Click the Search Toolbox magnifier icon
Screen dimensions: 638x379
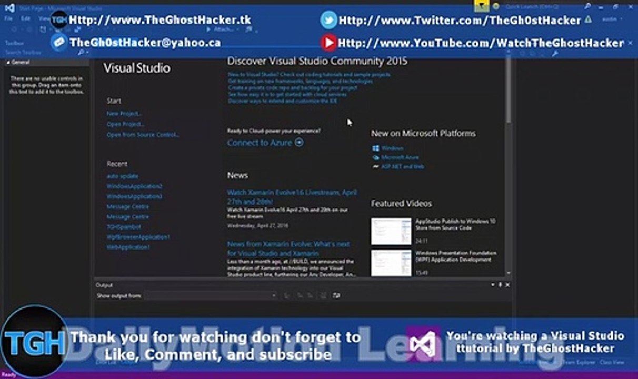81,53
